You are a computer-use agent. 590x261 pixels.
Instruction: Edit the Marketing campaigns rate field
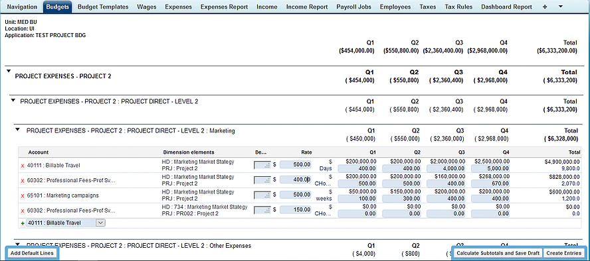click(x=296, y=195)
